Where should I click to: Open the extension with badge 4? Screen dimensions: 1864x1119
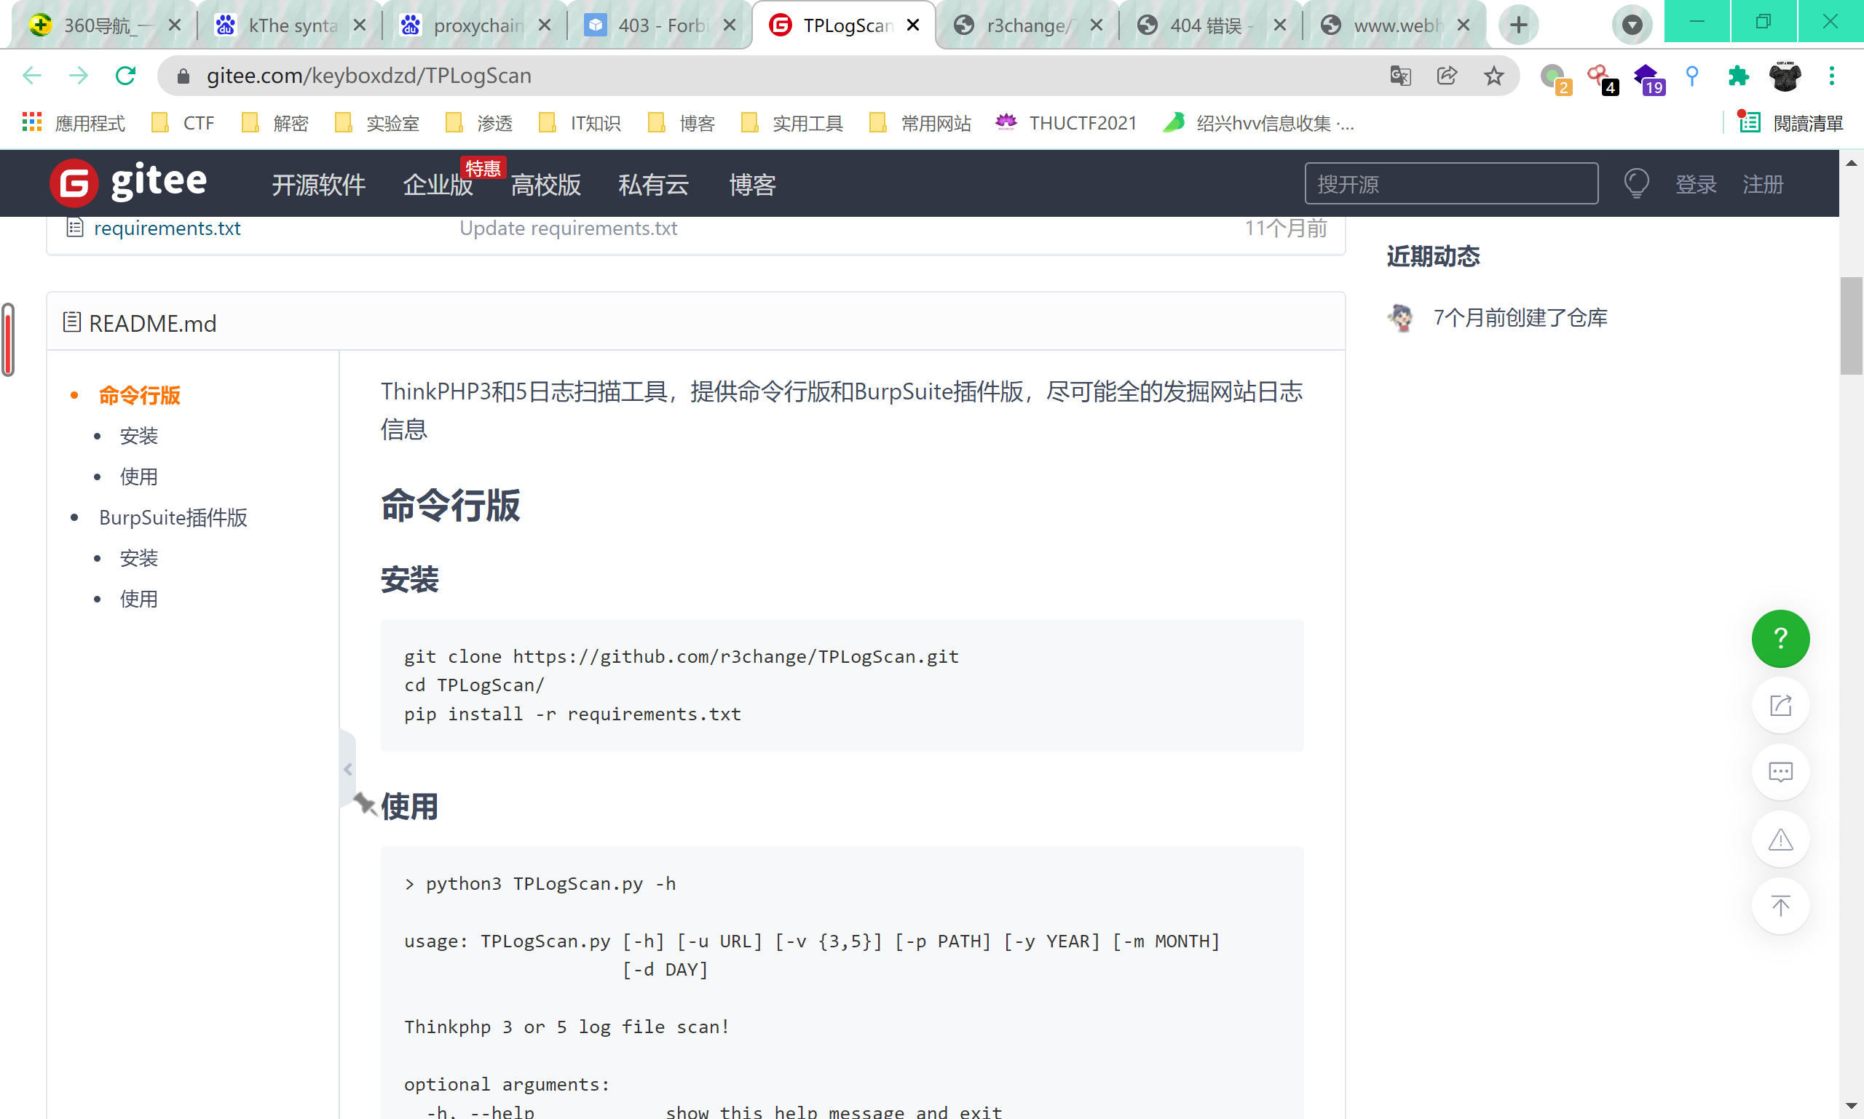point(1601,79)
